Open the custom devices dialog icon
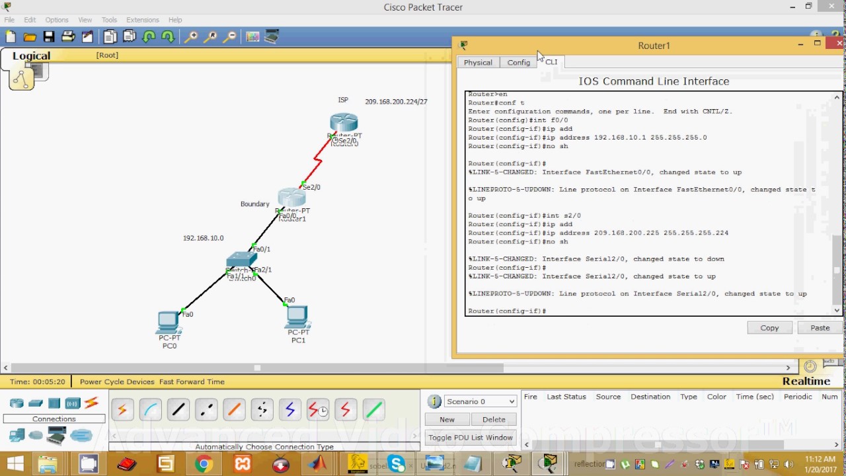 click(x=272, y=37)
